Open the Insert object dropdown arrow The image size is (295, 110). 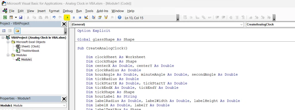16,18
